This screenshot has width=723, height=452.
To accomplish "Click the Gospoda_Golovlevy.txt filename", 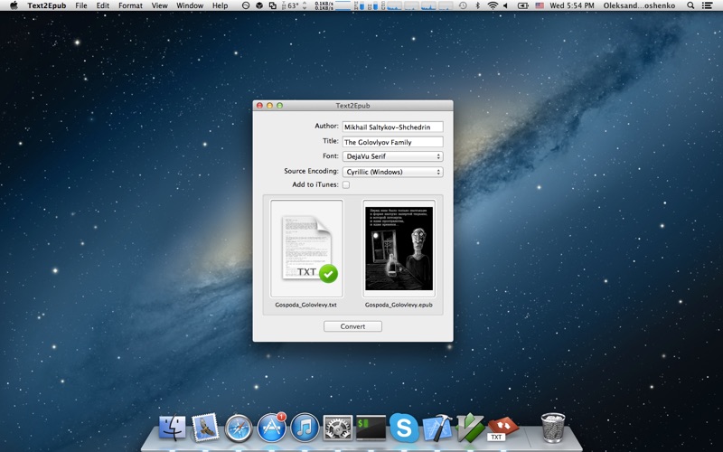I will [x=305, y=305].
